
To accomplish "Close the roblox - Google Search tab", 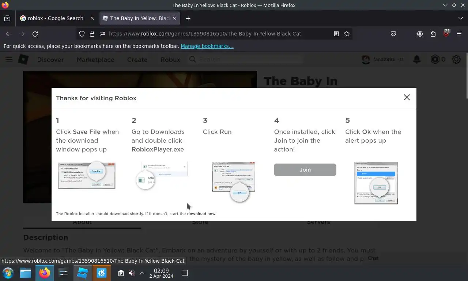I will 92,18.
